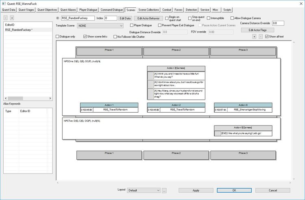Viewport: 305px width, 200px height.
Task: Open the Quest Aliases tab
Action: click(68, 10)
